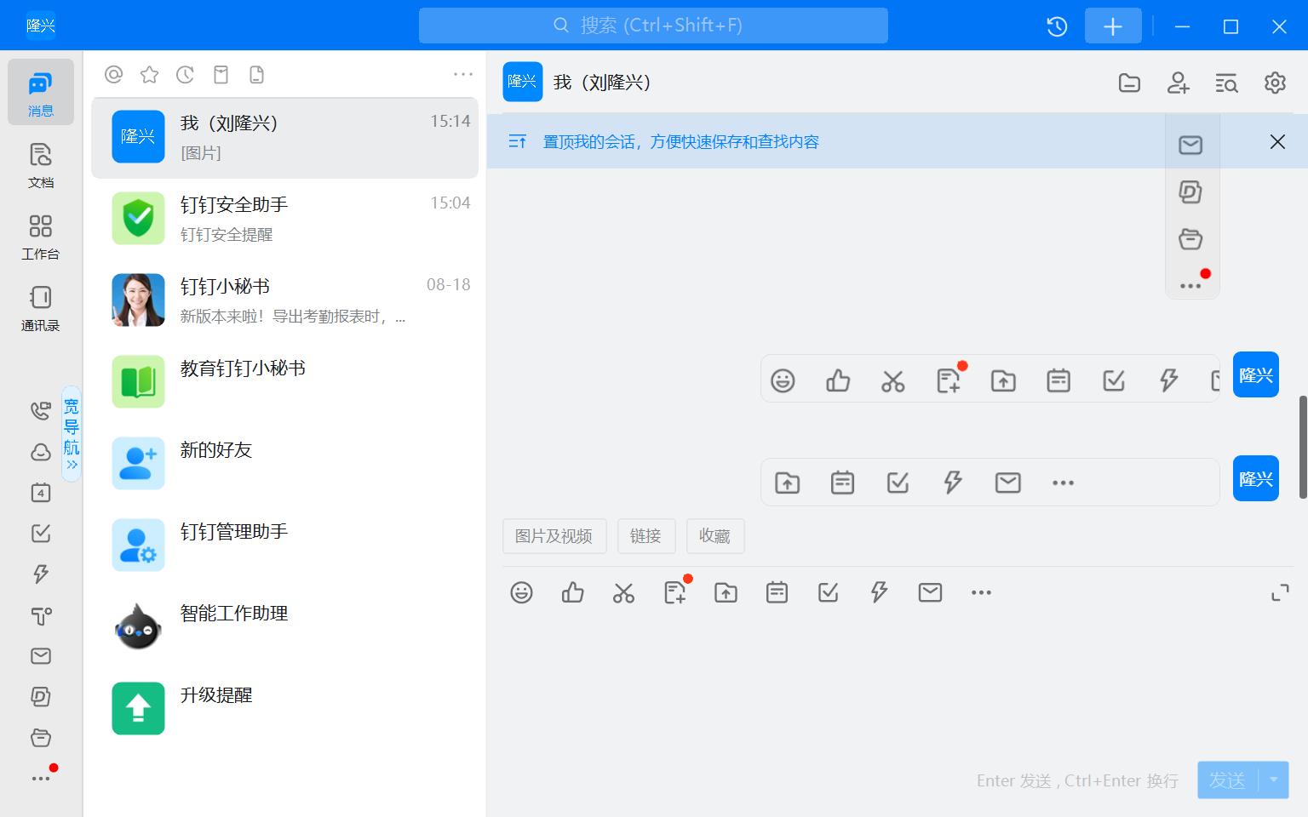
Task: Open the 升级提醒 conversation
Action: (284, 709)
